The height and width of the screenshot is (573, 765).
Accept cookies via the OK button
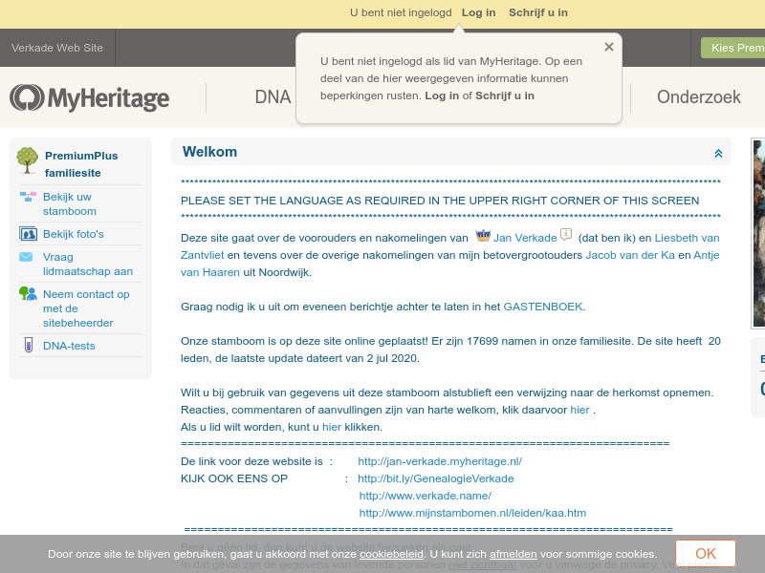706,553
